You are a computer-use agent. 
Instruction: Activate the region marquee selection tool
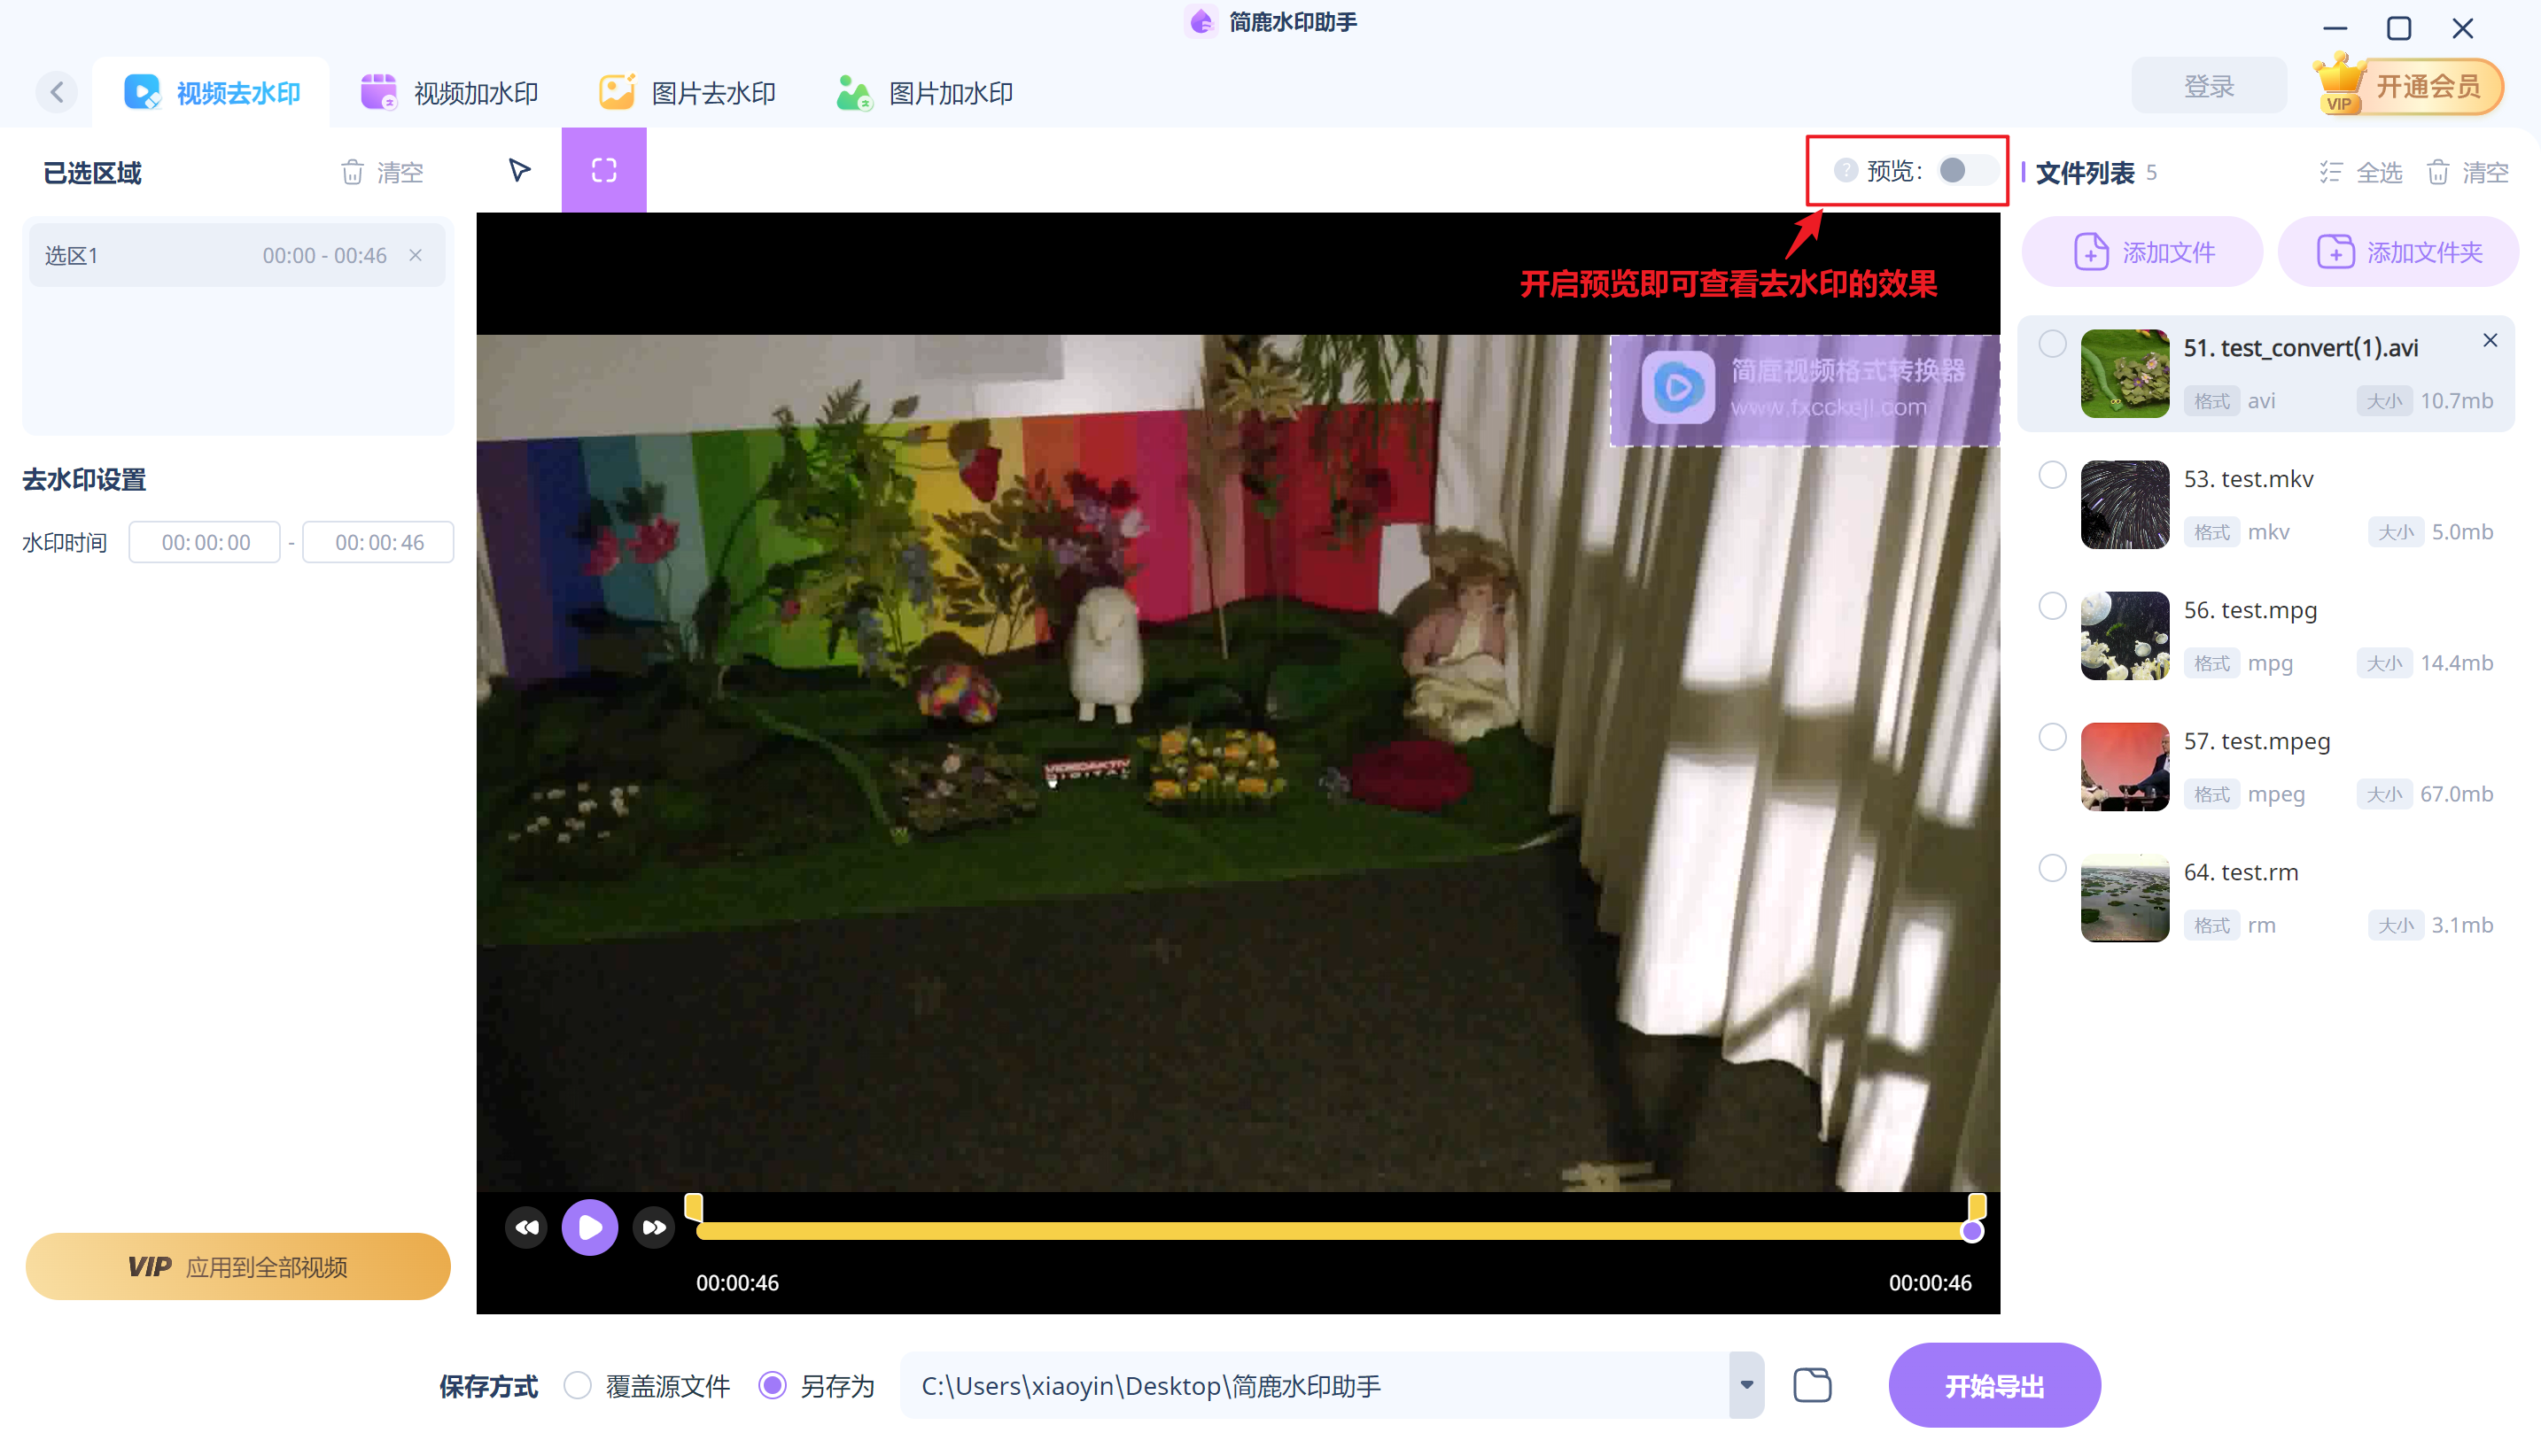pos(604,170)
